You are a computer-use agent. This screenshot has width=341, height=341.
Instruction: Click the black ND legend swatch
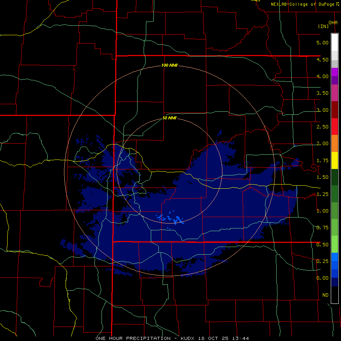335,295
